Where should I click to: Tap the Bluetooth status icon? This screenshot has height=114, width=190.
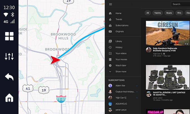tap(12, 15)
